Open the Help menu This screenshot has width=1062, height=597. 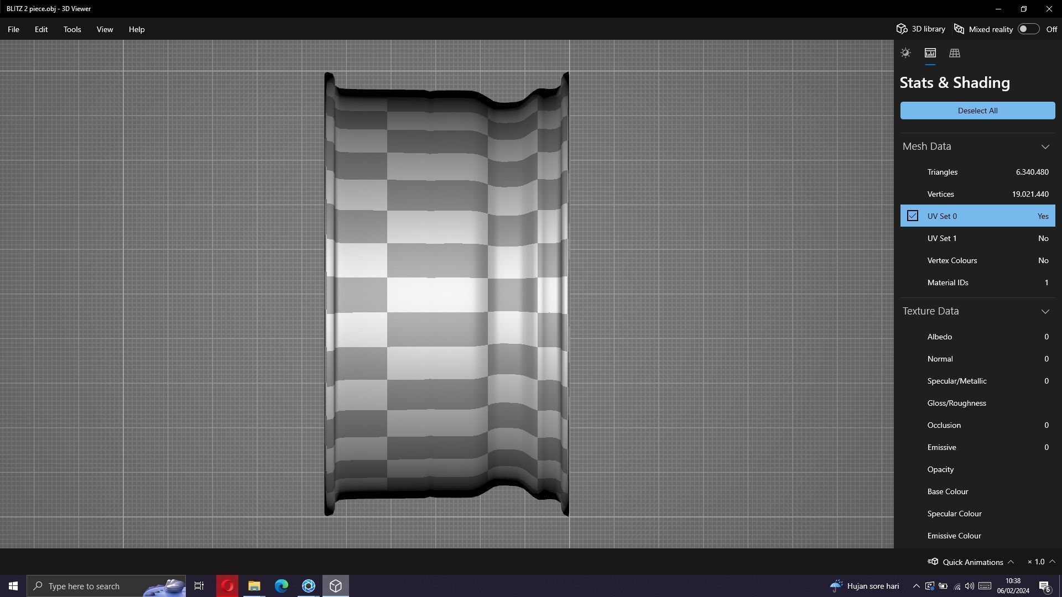(137, 29)
